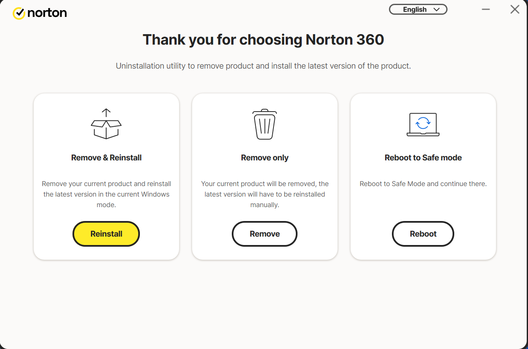Select the "Remove only" card heading
The image size is (528, 349).
tap(265, 158)
